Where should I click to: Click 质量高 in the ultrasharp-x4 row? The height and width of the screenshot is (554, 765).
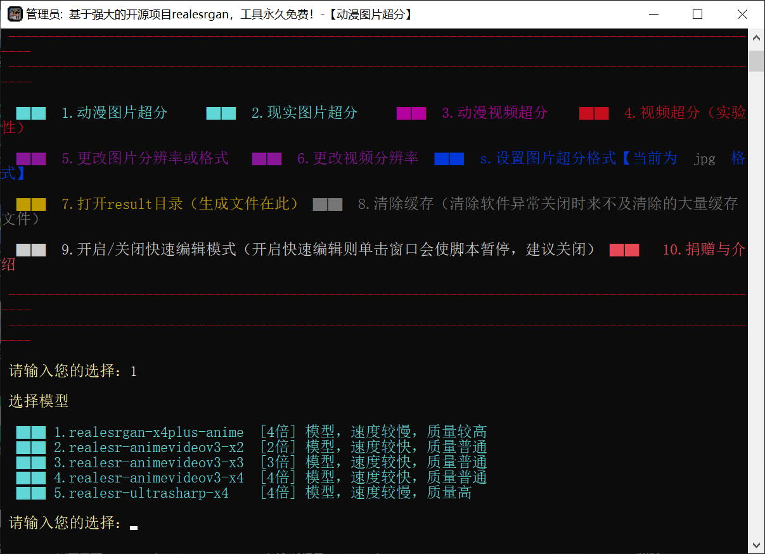click(x=449, y=493)
